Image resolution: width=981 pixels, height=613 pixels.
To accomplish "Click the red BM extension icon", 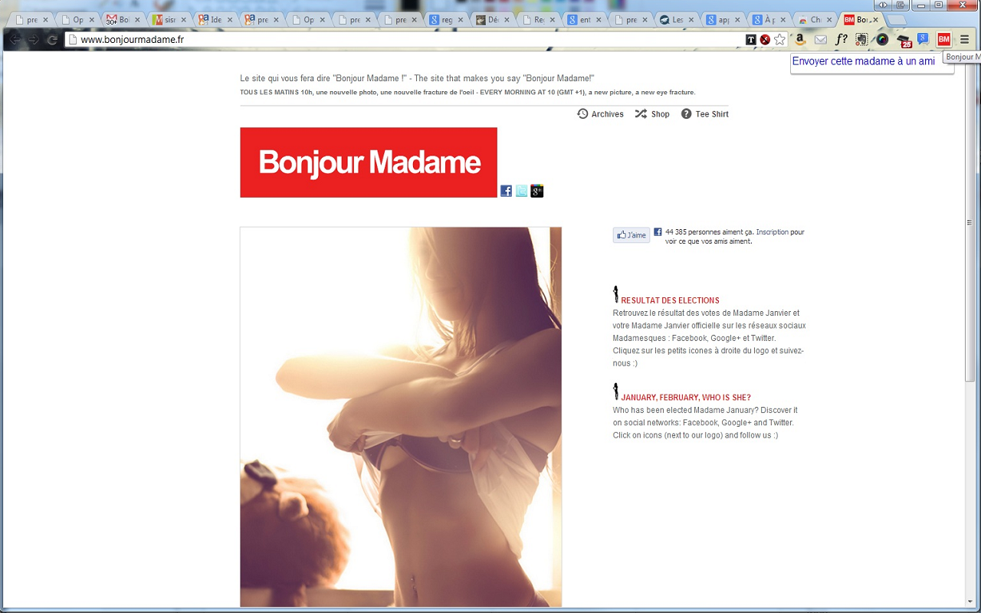I will click(944, 40).
